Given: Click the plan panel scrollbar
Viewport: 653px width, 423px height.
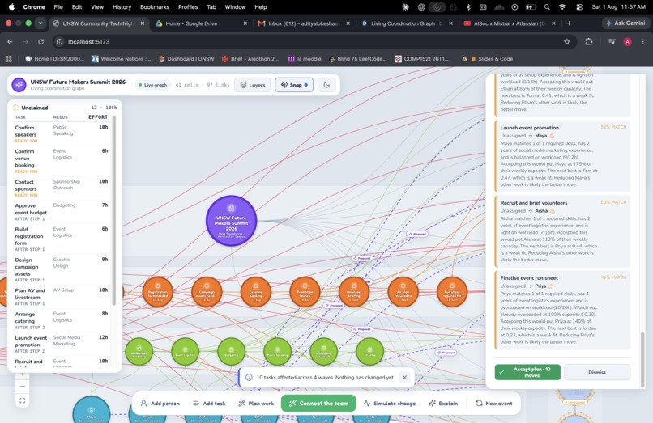Looking at the screenshot, I should tap(642, 359).
